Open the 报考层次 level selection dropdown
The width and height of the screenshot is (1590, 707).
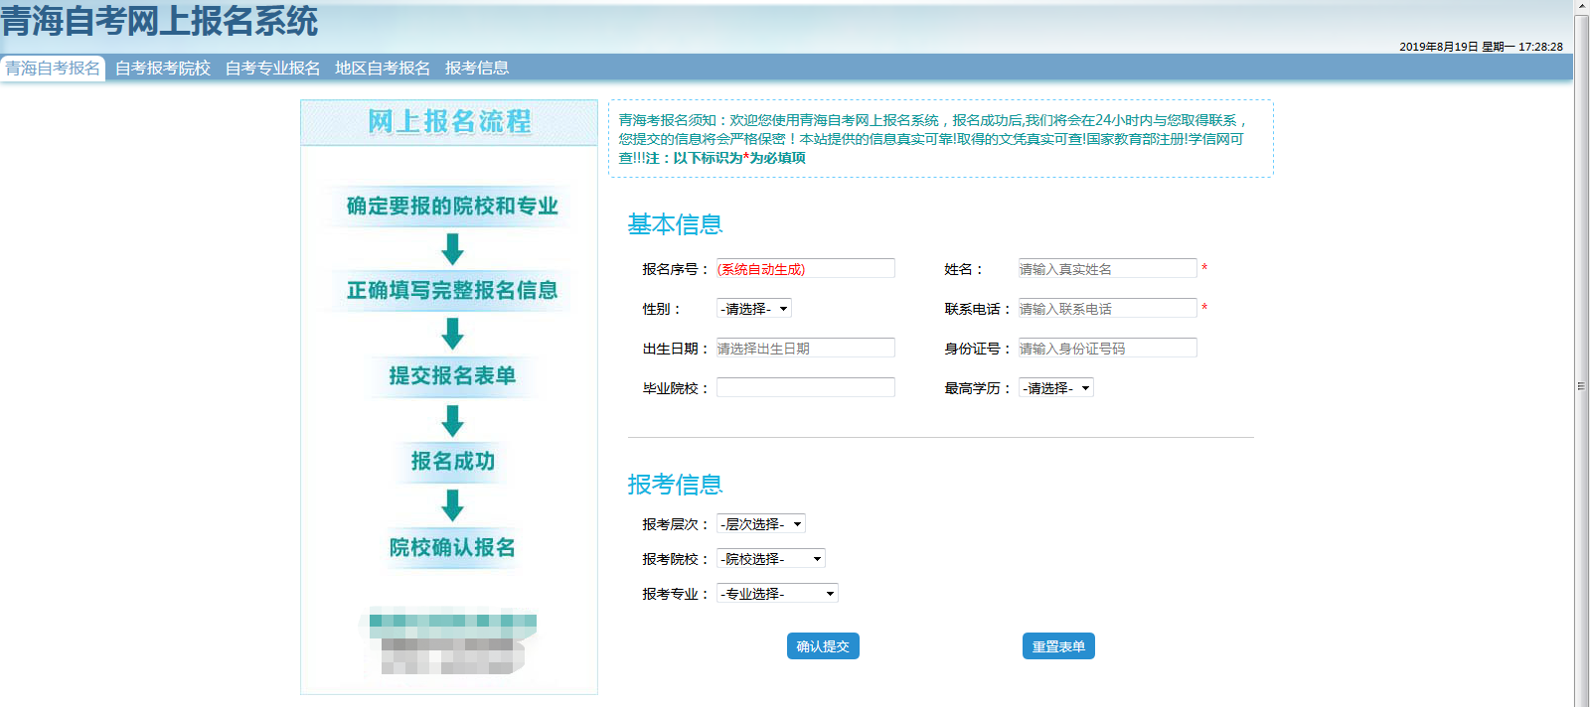[761, 524]
